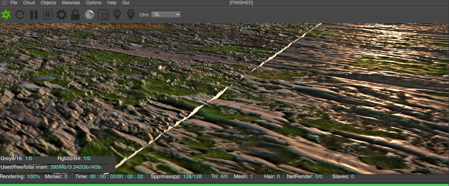449x186 pixels.
Task: Click the window grip icon left of File
Action: (4, 2)
